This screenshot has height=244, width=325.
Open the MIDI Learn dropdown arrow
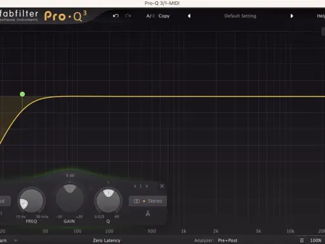(15, 240)
